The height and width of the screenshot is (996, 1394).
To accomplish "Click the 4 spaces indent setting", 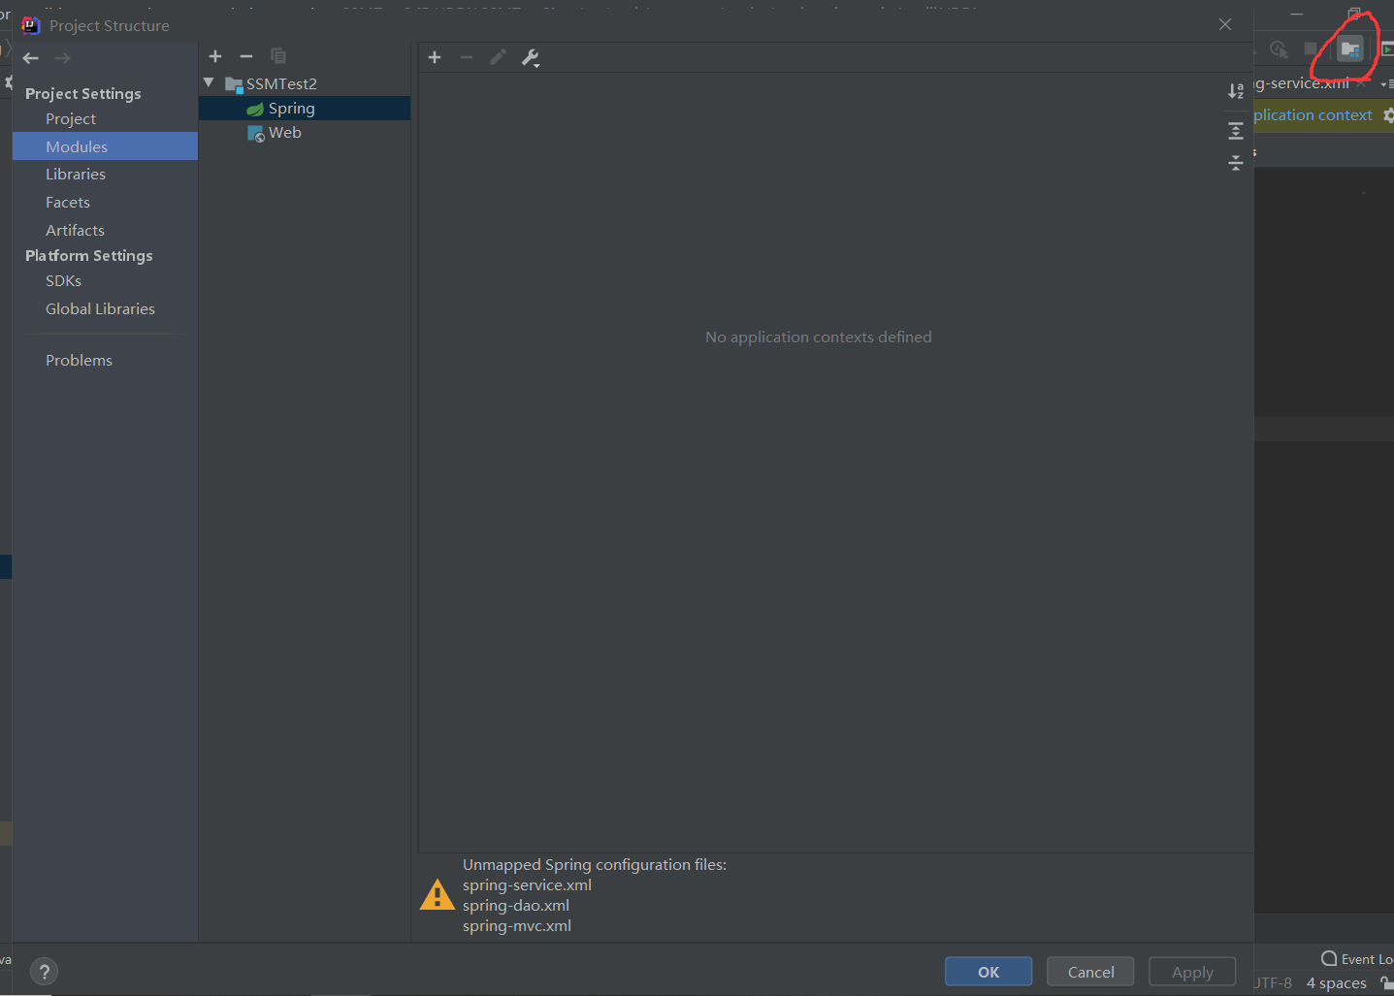I will [x=1336, y=983].
